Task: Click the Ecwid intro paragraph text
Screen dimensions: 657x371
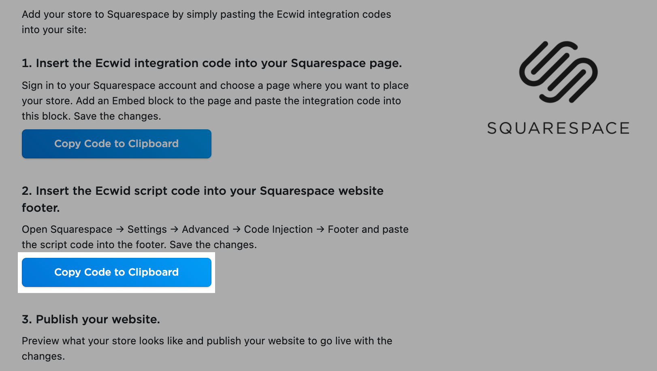Action: coord(207,22)
